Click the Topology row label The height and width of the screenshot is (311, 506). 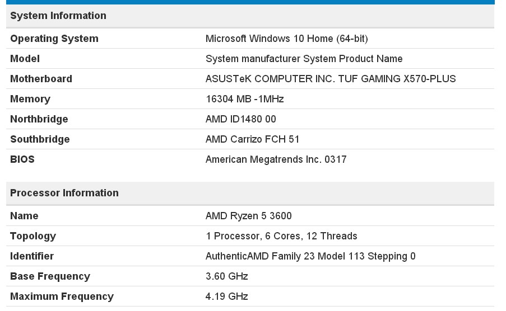[33, 236]
